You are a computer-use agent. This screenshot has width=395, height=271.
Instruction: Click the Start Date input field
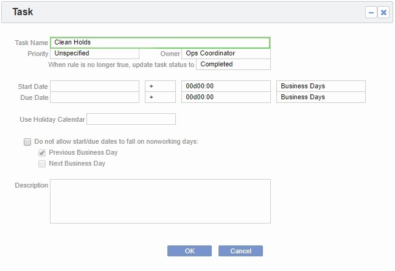(94, 86)
